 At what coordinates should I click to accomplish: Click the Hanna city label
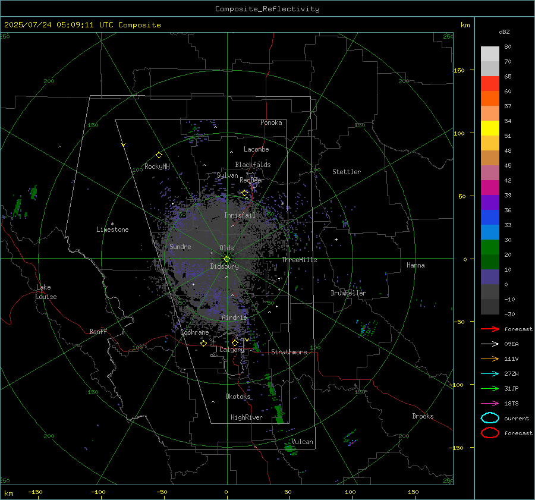[416, 265]
